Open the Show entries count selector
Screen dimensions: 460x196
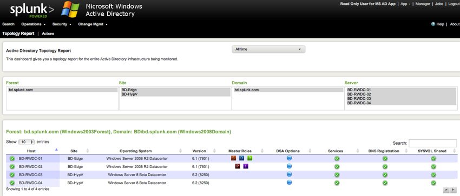[27, 142]
